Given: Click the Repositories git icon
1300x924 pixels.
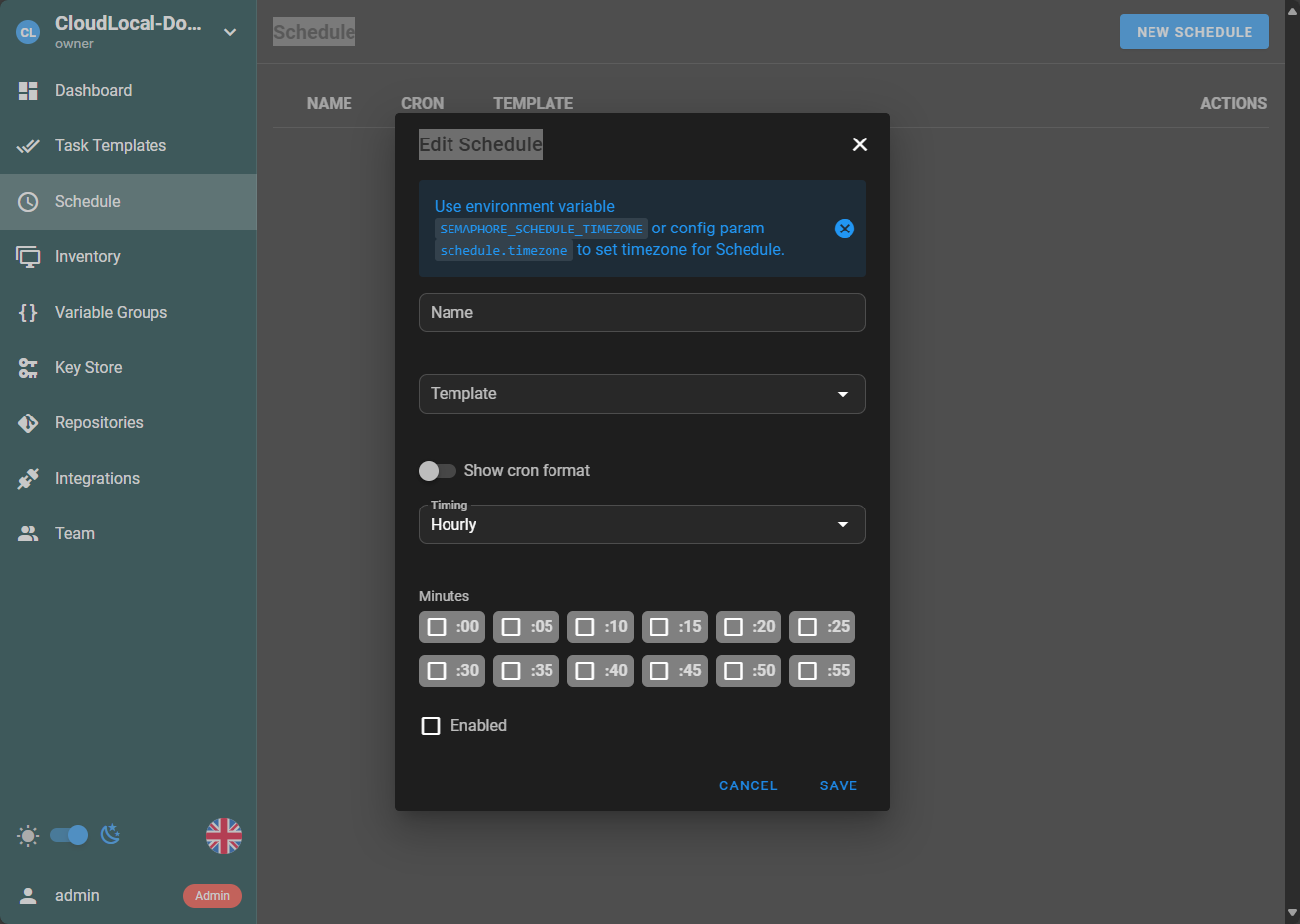Looking at the screenshot, I should point(28,423).
